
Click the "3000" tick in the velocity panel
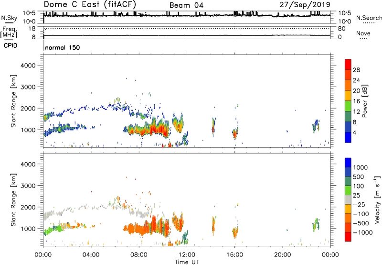28,186
